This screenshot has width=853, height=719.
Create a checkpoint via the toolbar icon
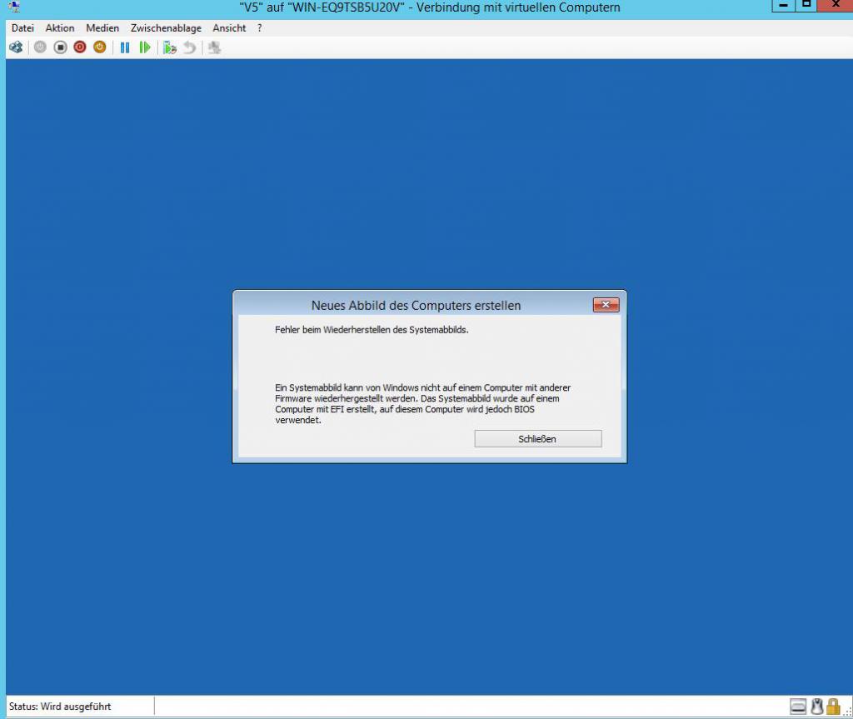tap(170, 47)
